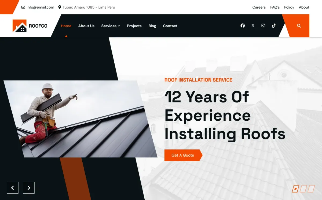Image resolution: width=322 pixels, height=200 pixels.
Task: Select the second slider indicator
Action: click(x=303, y=189)
